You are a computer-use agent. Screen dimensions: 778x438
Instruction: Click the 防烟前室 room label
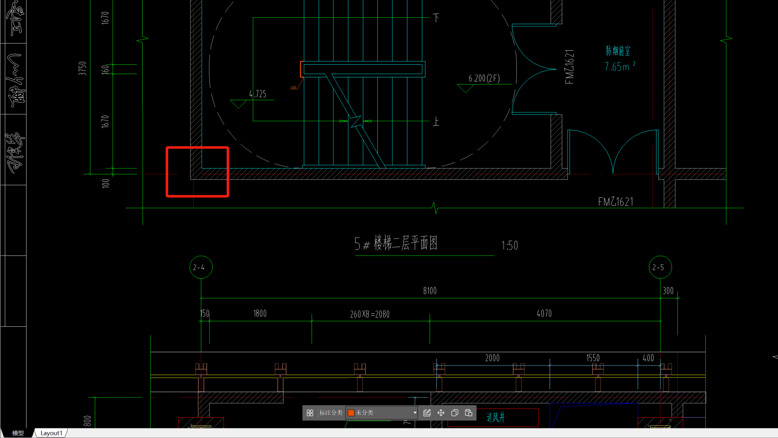(618, 51)
